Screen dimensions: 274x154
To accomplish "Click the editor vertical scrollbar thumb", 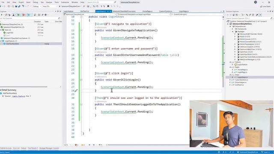I will tap(223, 62).
